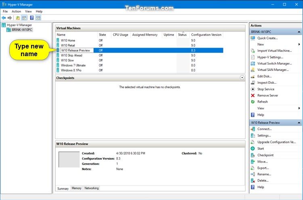
Task: Click the Move icon
Action: [x=253, y=162]
